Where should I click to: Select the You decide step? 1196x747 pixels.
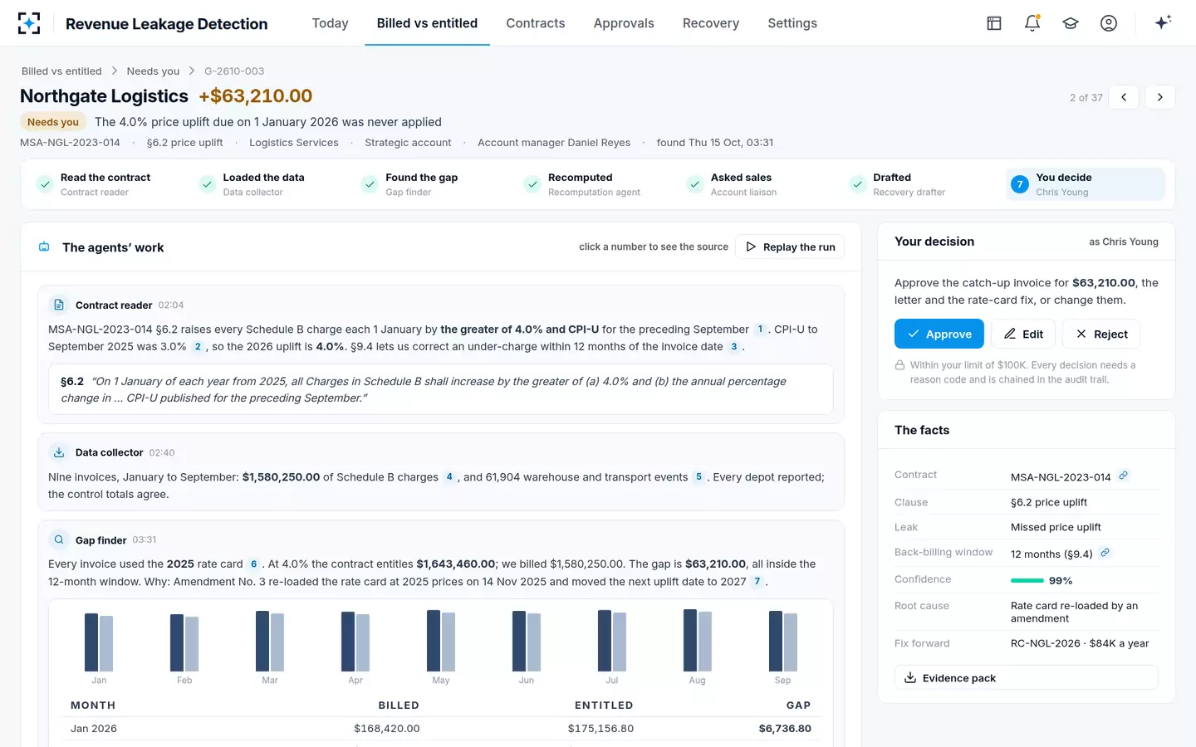(1086, 184)
